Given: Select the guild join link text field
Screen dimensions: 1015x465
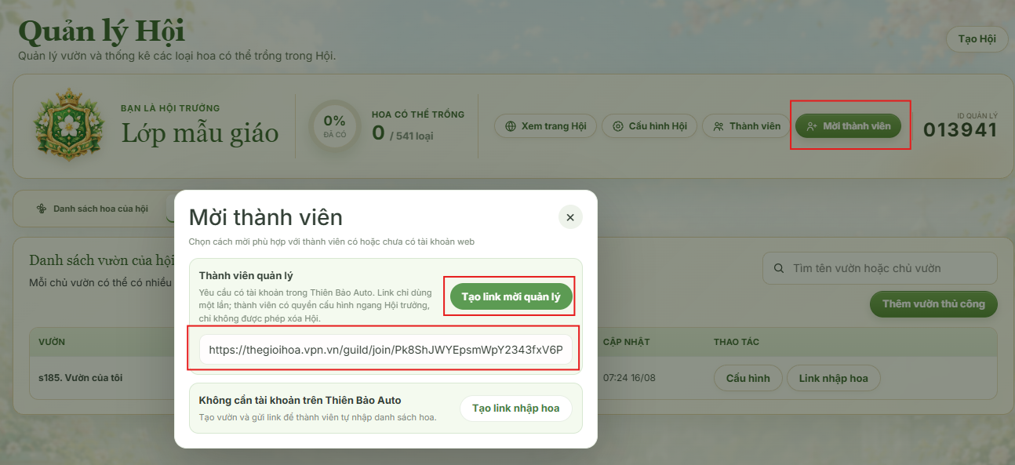Looking at the screenshot, I should tap(386, 350).
